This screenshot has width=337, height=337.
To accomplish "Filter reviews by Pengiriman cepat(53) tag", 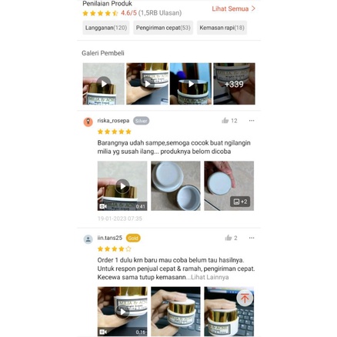I will [x=163, y=28].
